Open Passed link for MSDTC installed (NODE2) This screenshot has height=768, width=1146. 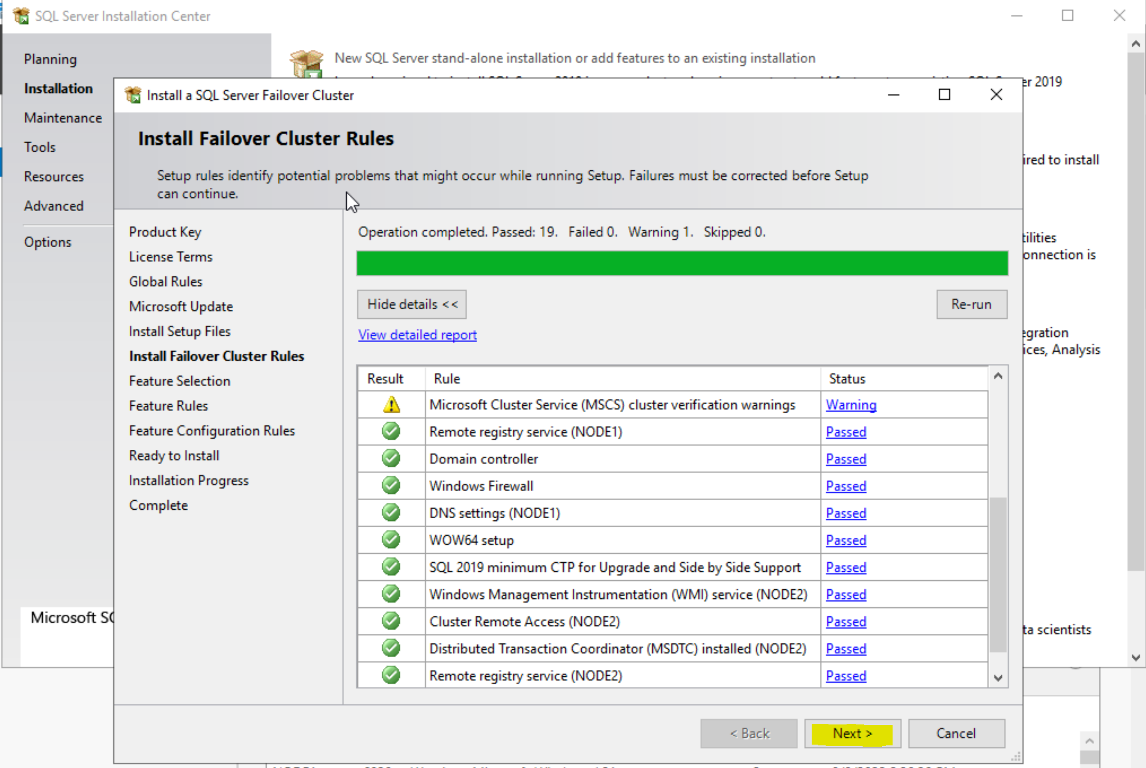846,648
